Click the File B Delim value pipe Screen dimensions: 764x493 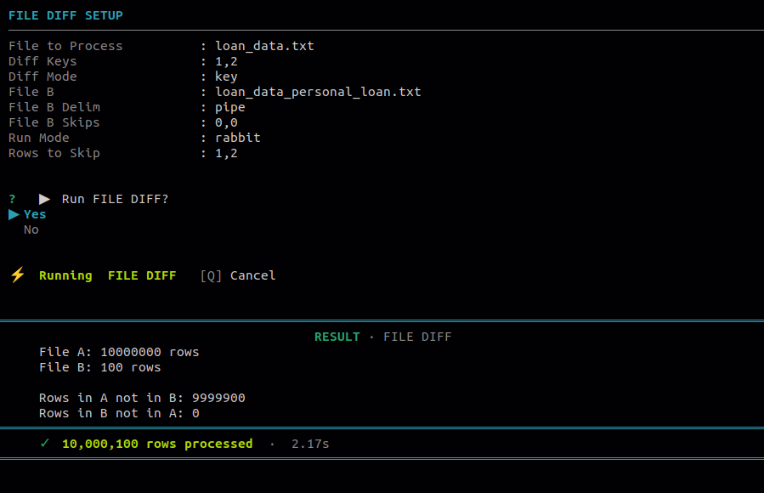[x=230, y=108]
